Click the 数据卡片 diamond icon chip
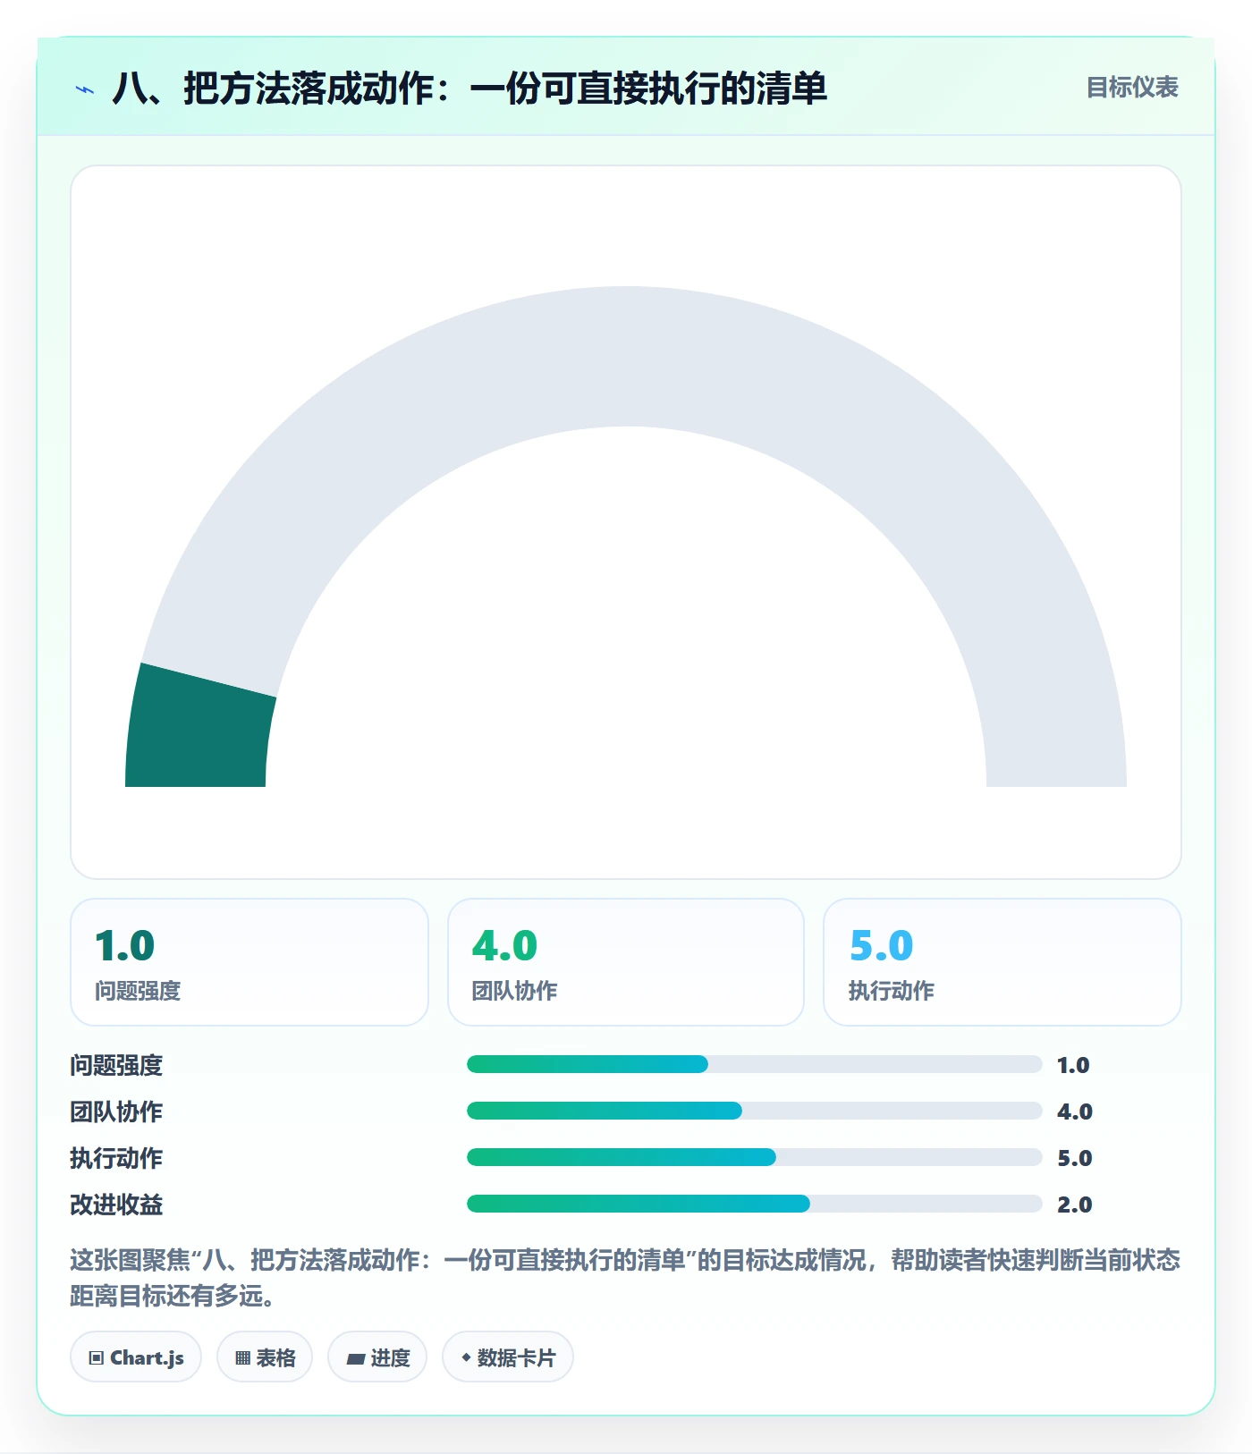1252x1454 pixels. tap(508, 1357)
